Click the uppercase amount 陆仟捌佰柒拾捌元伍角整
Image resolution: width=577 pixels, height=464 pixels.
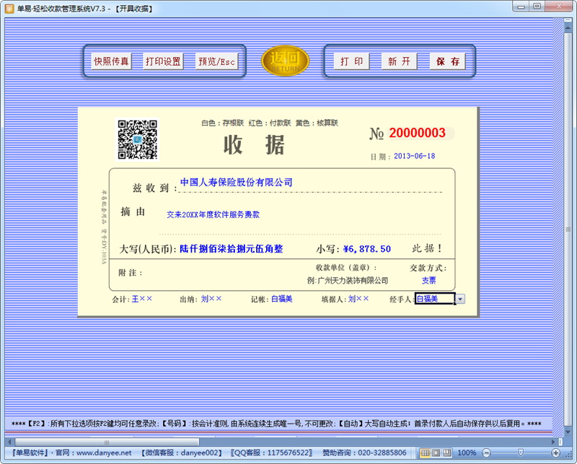(231, 249)
